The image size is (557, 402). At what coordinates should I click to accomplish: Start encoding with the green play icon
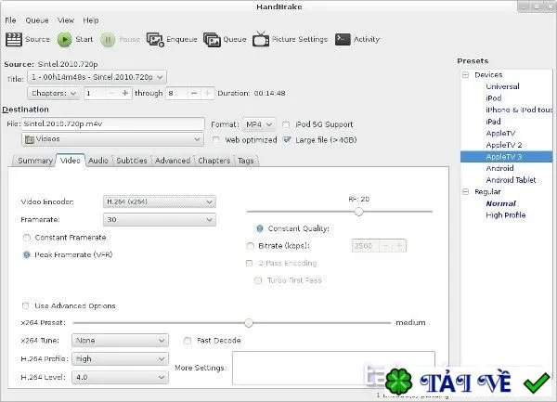[65, 39]
